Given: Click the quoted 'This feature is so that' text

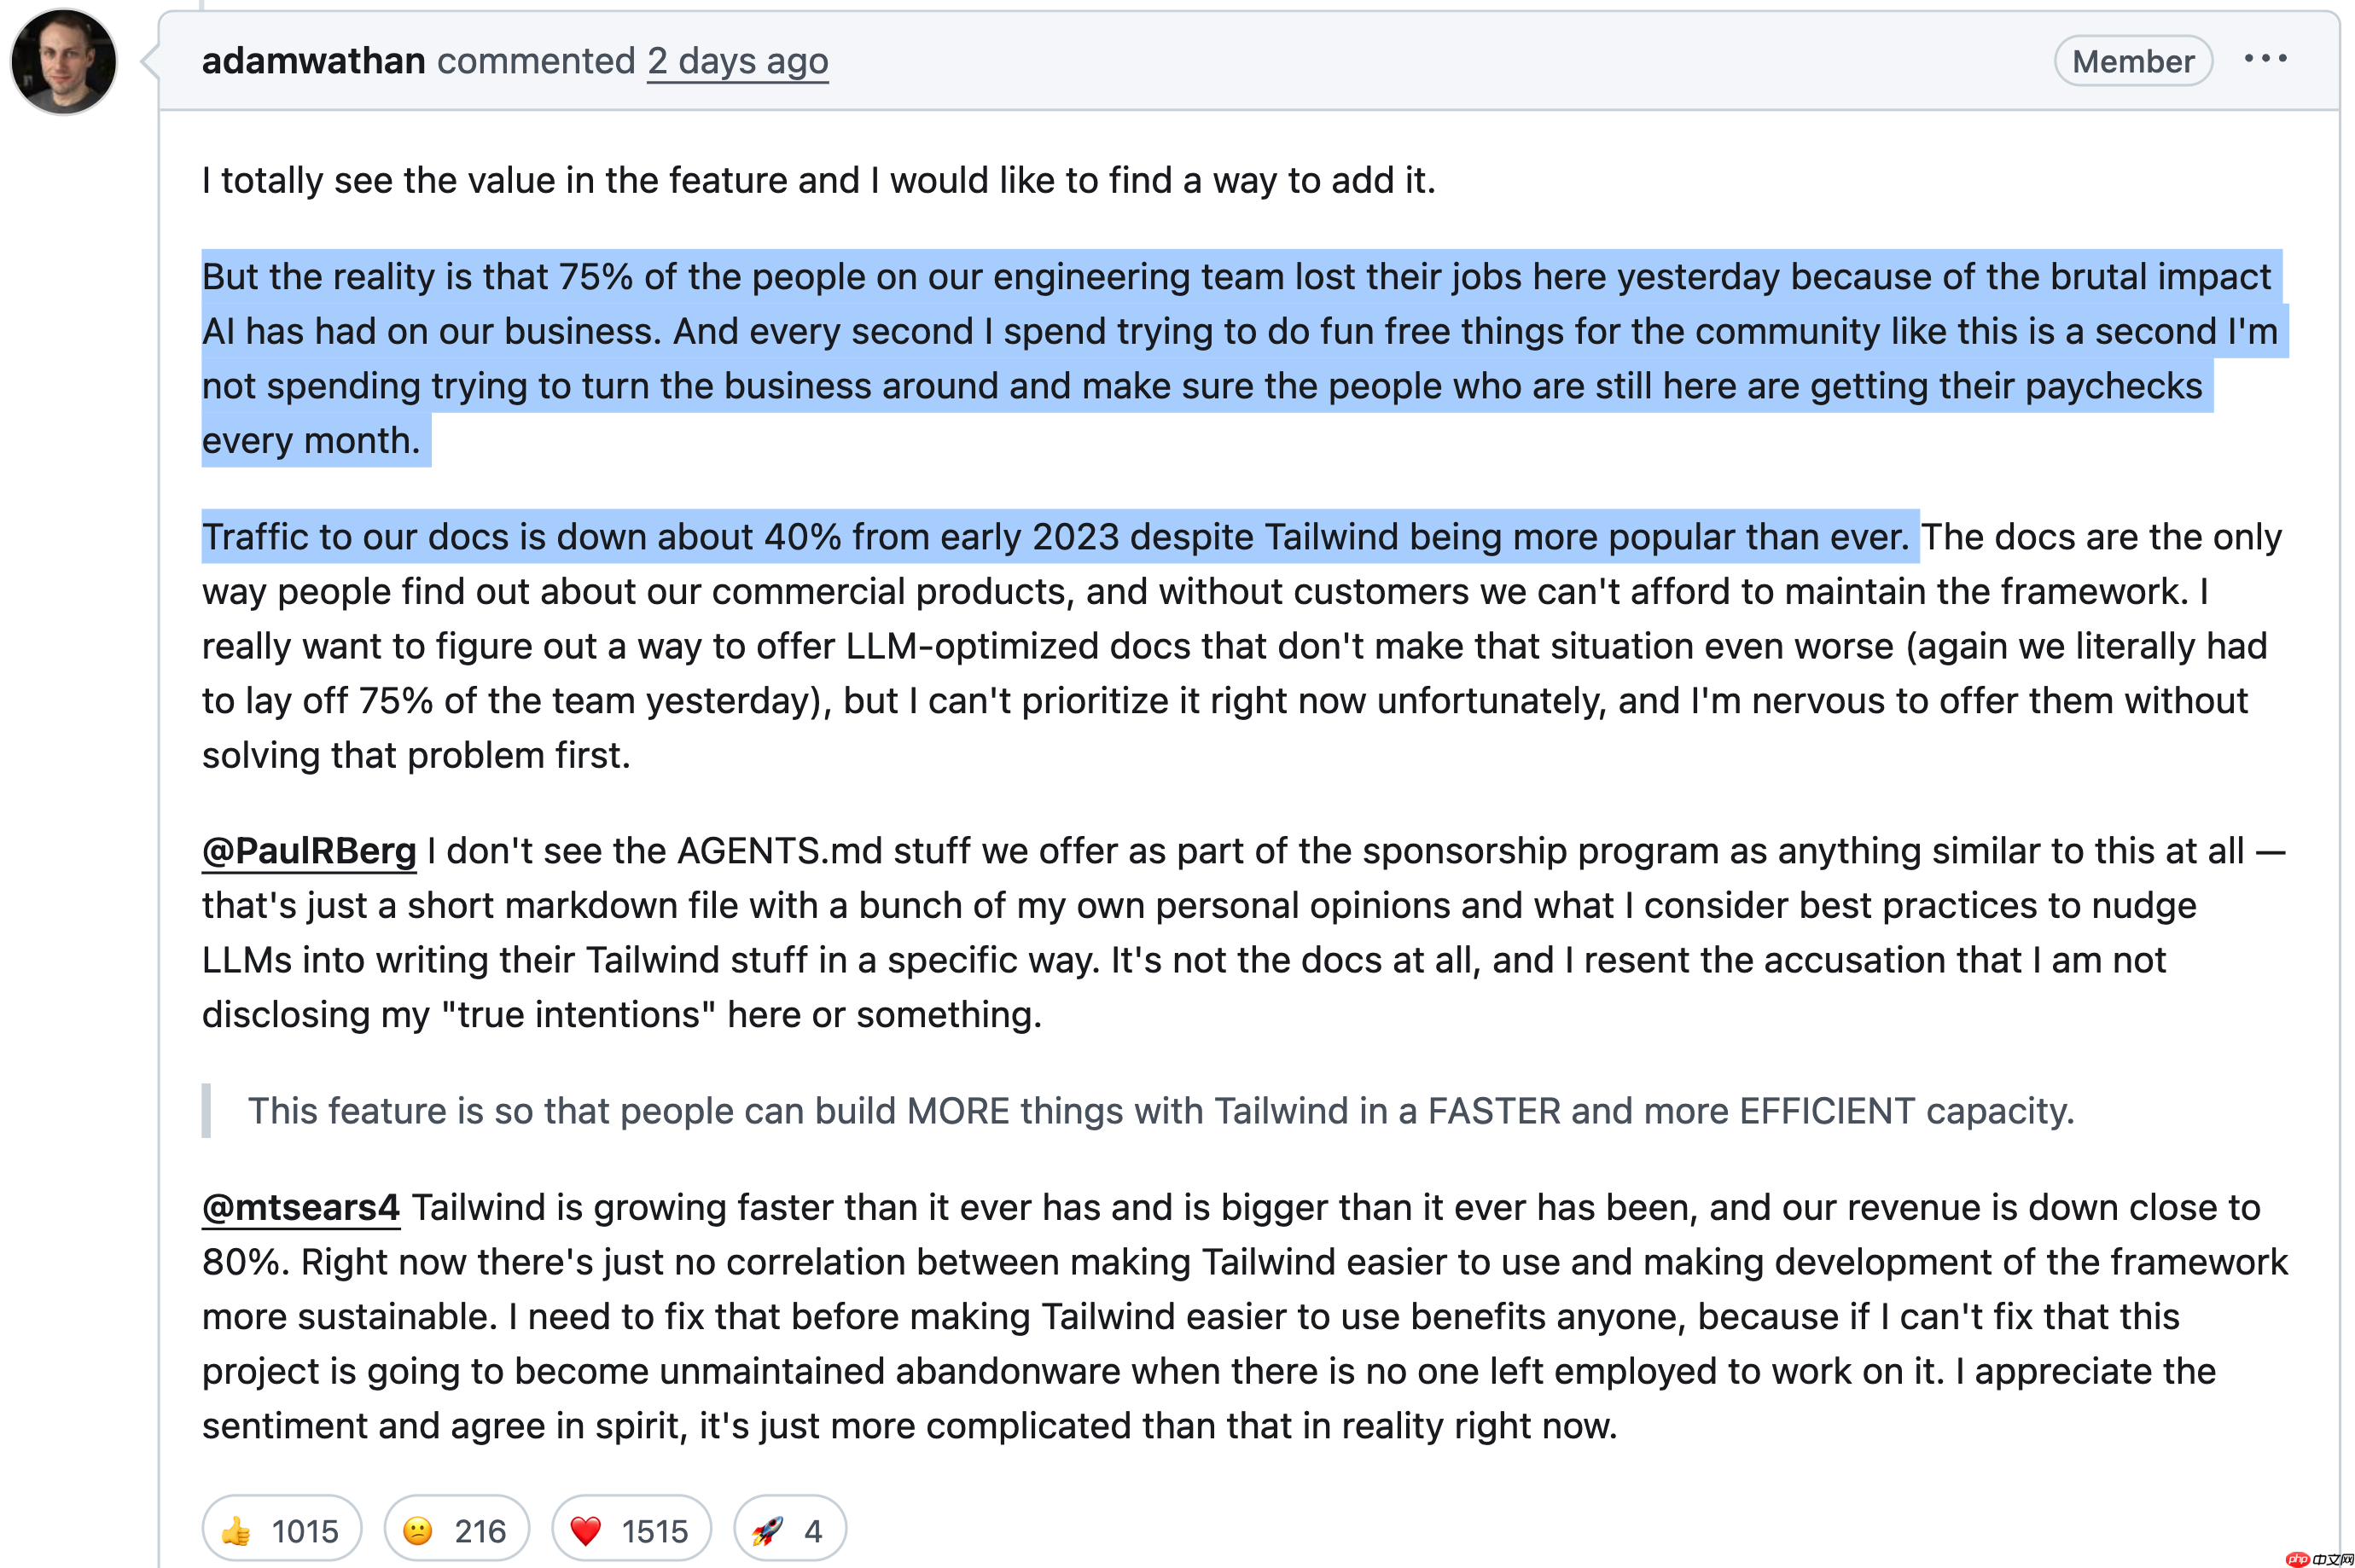Looking at the screenshot, I should click(1160, 1111).
